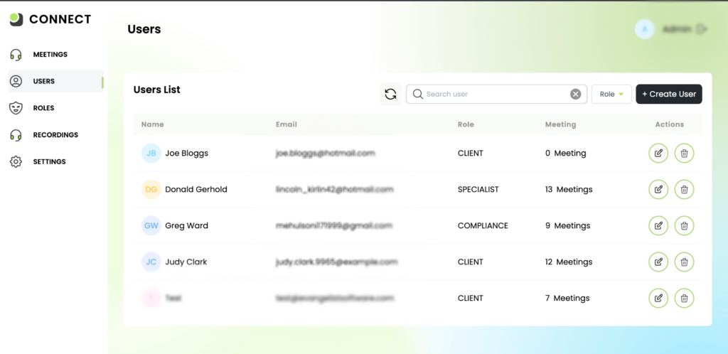Delete the user with 7 Meetings

[x=684, y=298]
